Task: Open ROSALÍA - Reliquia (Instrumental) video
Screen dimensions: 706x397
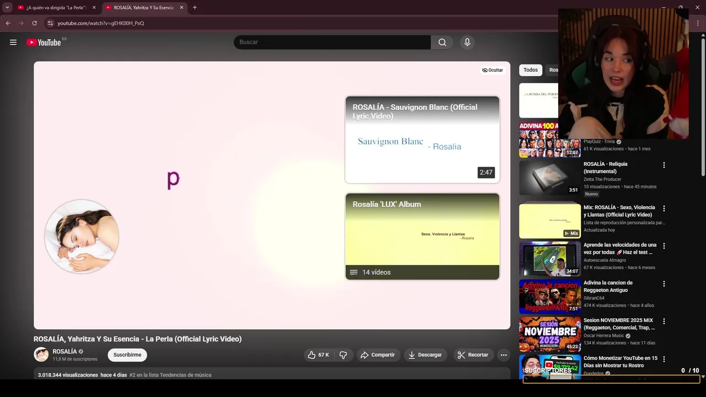Action: click(606, 168)
